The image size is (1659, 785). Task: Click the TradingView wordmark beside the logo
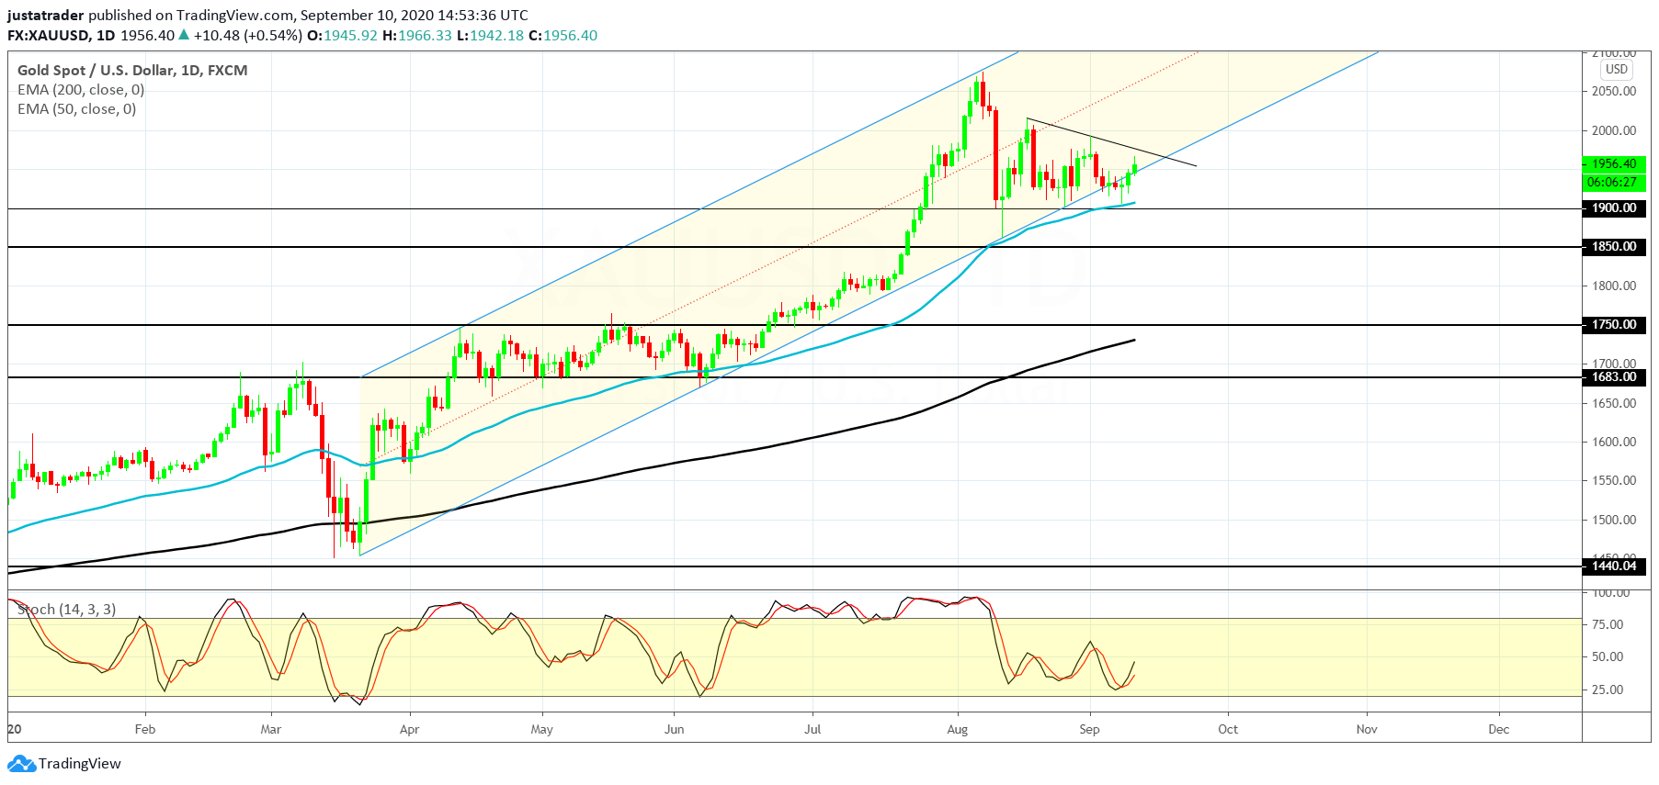[x=80, y=764]
